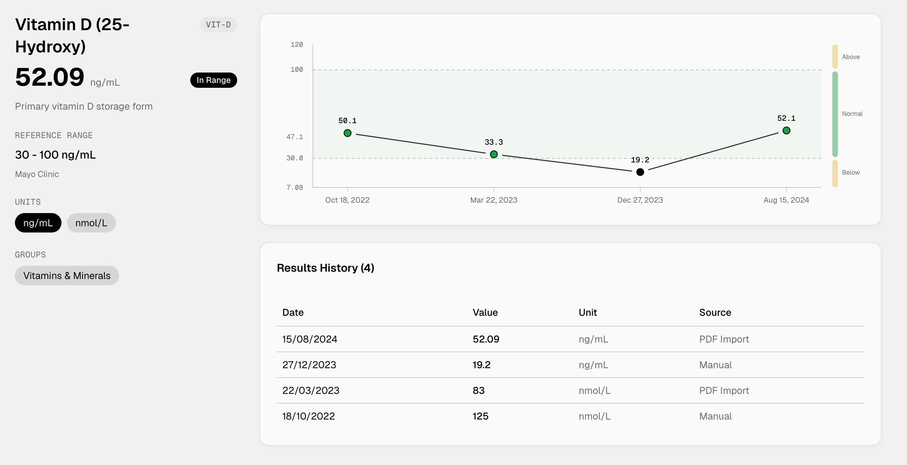Click the Source column header
This screenshot has width=907, height=465.
[715, 312]
